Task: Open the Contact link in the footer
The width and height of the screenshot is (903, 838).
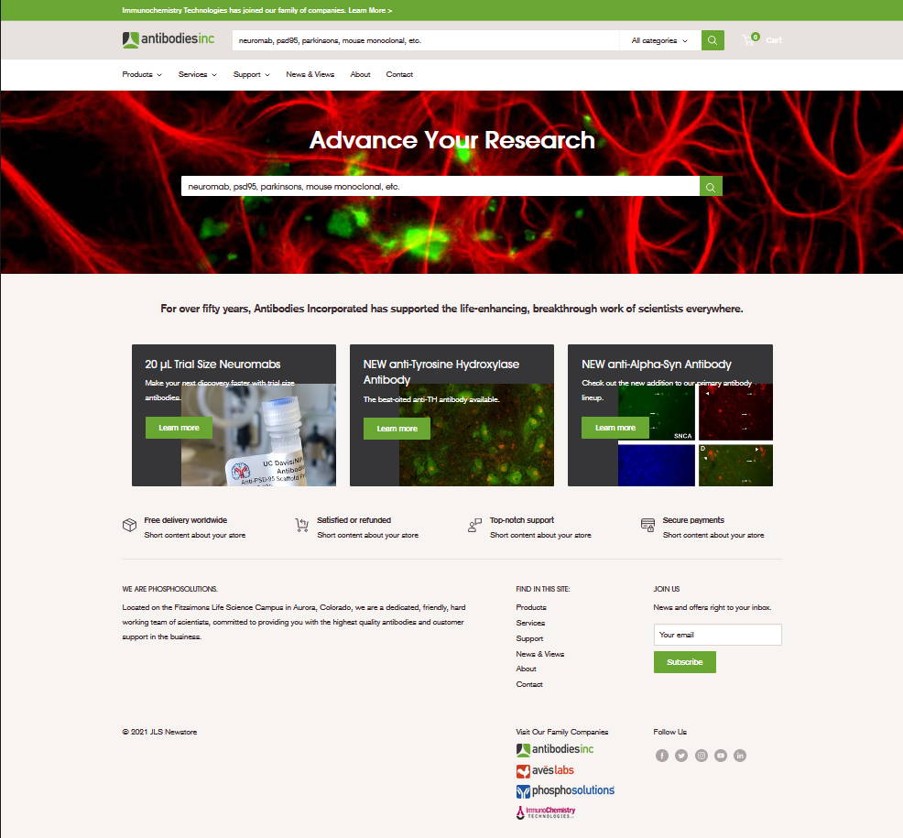Action: pyautogui.click(x=529, y=684)
